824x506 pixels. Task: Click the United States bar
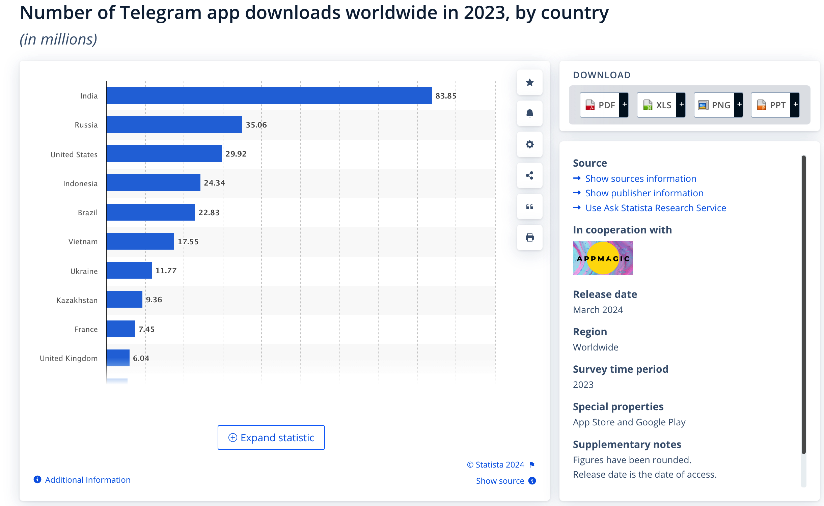pyautogui.click(x=164, y=153)
